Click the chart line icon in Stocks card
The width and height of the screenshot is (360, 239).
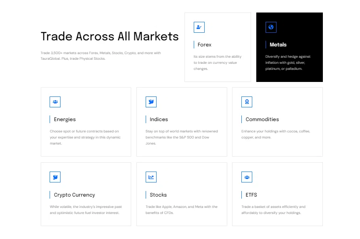pos(151,177)
